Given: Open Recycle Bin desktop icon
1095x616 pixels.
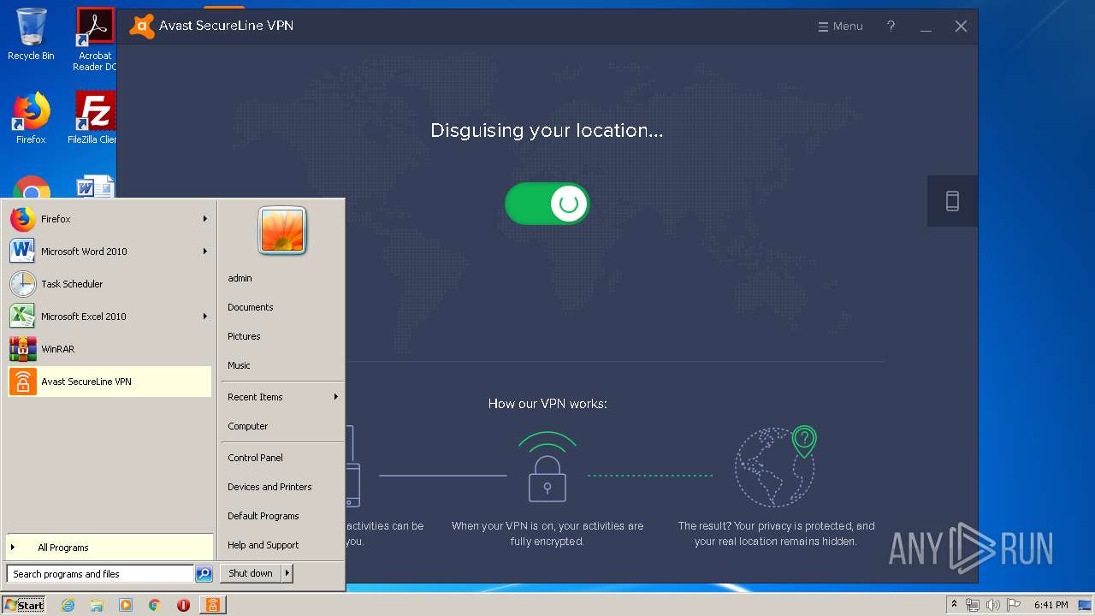Looking at the screenshot, I should [x=31, y=34].
